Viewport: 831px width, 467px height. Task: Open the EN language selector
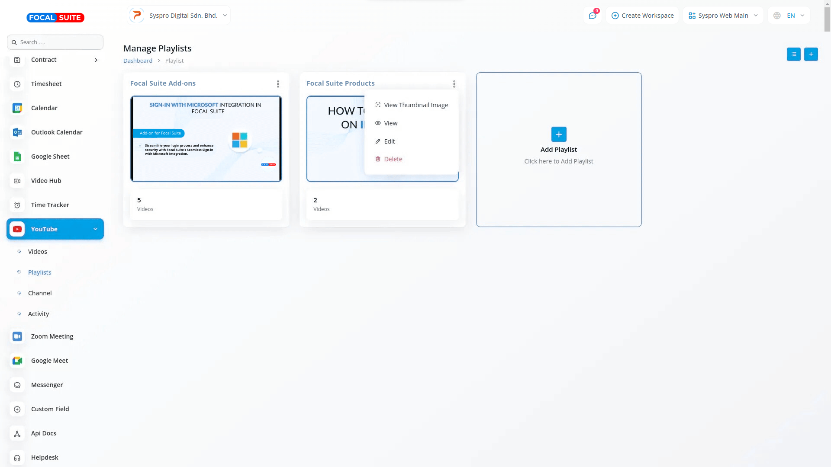790,16
